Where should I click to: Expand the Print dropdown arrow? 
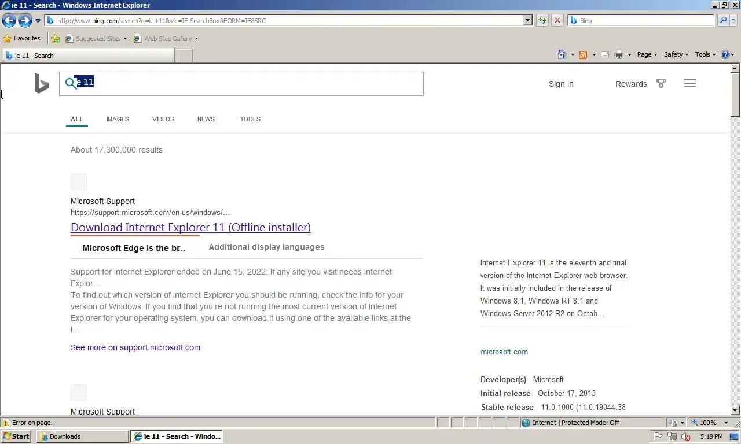[x=629, y=54]
